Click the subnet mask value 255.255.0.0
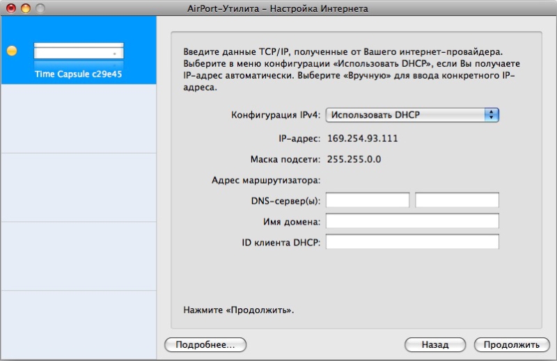 [354, 159]
